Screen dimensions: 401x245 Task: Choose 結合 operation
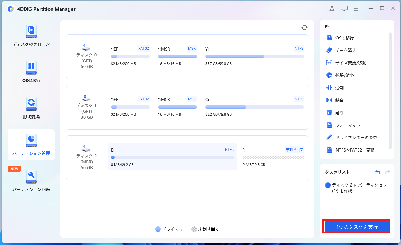[x=335, y=100]
